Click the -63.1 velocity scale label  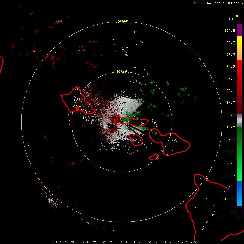[x=230, y=163]
